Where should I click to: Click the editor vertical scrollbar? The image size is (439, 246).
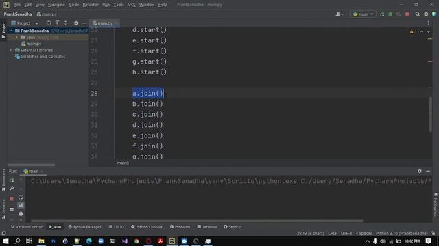click(430, 114)
